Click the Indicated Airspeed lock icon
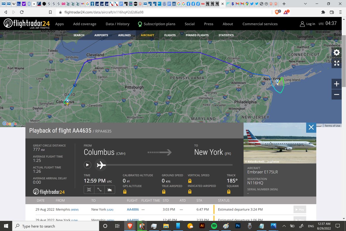This screenshot has height=231, width=346. [190, 191]
